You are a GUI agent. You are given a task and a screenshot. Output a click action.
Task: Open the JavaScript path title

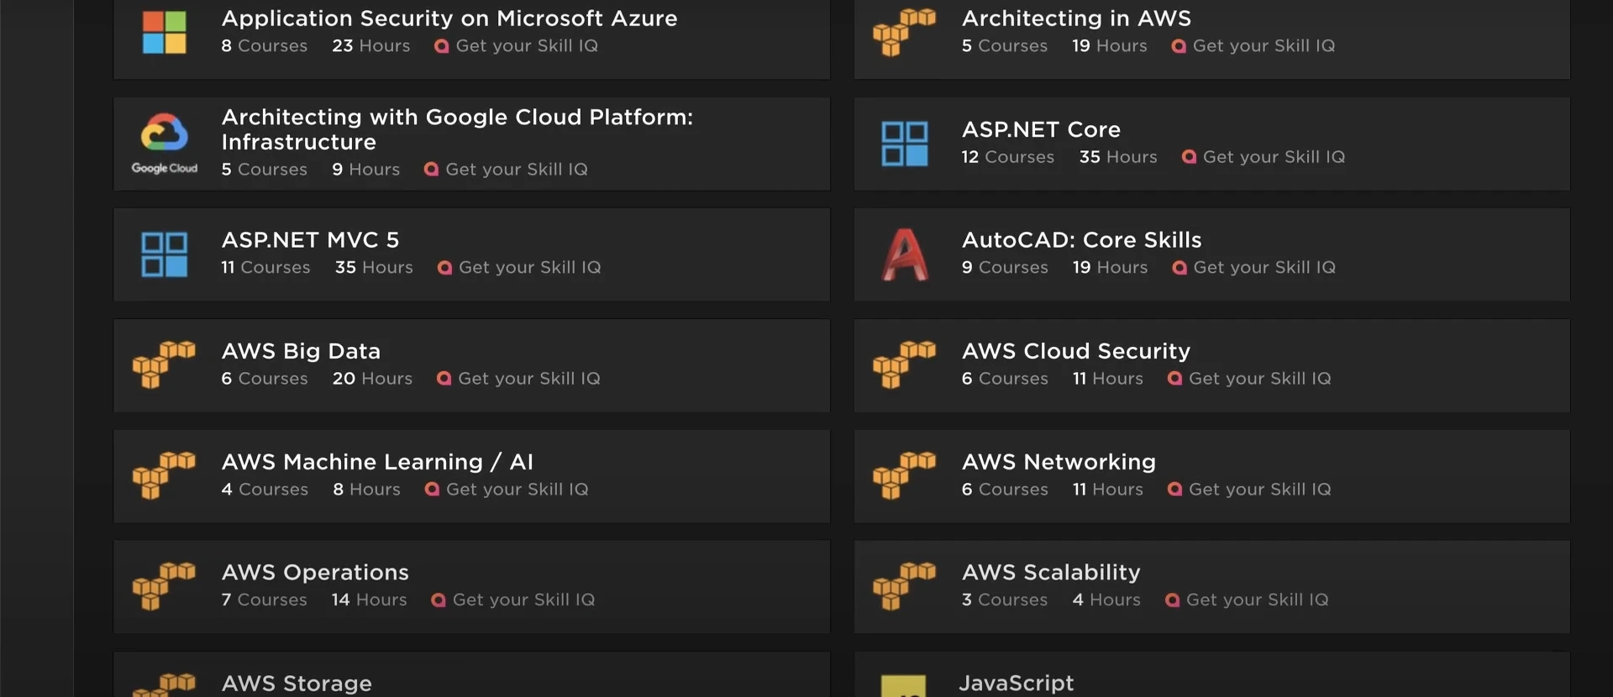tap(1017, 684)
